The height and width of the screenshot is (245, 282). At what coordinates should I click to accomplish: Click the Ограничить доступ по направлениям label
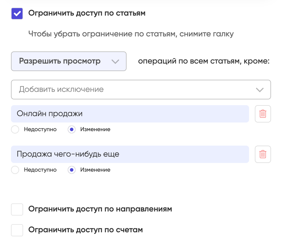coord(100,209)
